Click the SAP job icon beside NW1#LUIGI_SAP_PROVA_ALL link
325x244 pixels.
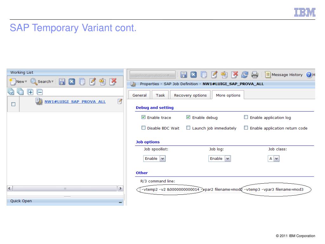(x=39, y=101)
